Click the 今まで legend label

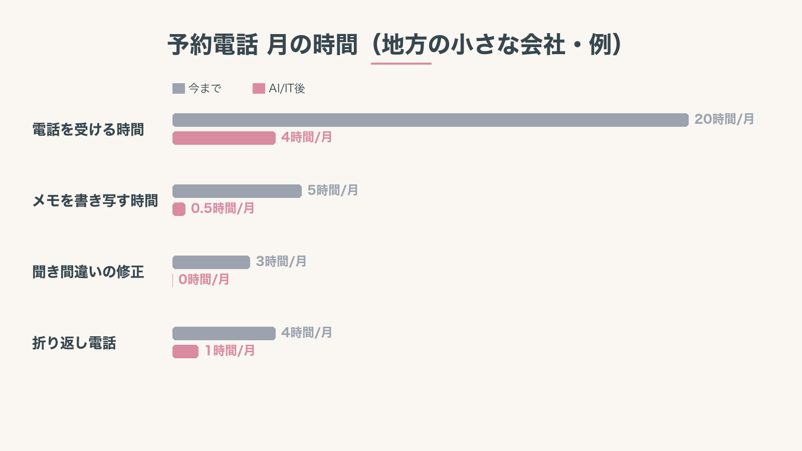[x=205, y=89]
